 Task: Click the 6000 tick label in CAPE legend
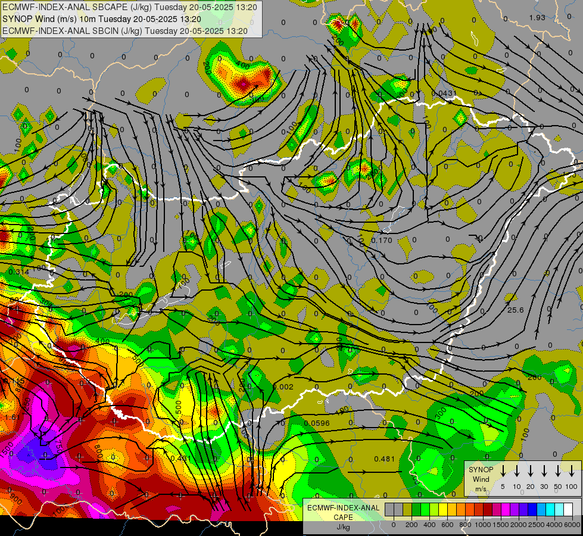(x=572, y=525)
